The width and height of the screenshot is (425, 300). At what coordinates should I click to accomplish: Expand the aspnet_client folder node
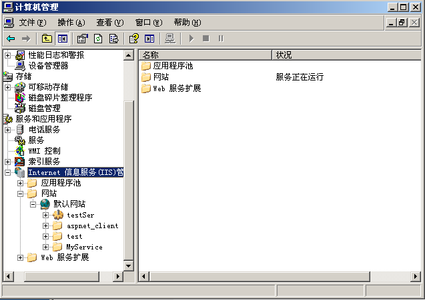[45, 225]
